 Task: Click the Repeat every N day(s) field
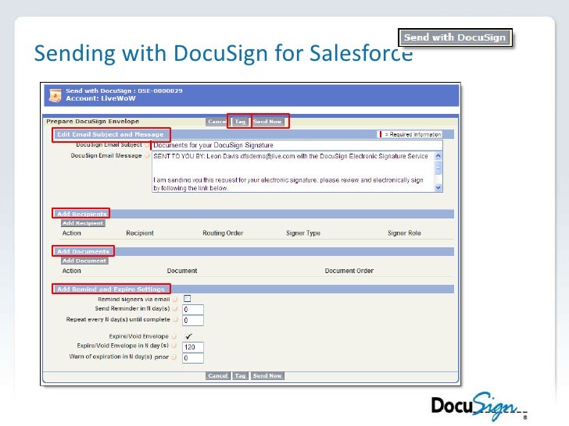click(x=193, y=321)
